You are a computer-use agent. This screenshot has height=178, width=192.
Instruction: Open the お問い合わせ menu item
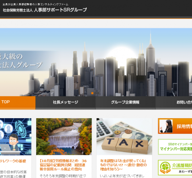(174, 103)
